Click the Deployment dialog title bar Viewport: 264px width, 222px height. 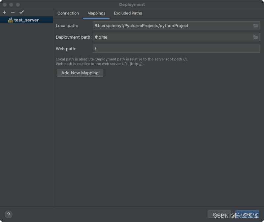132,4
